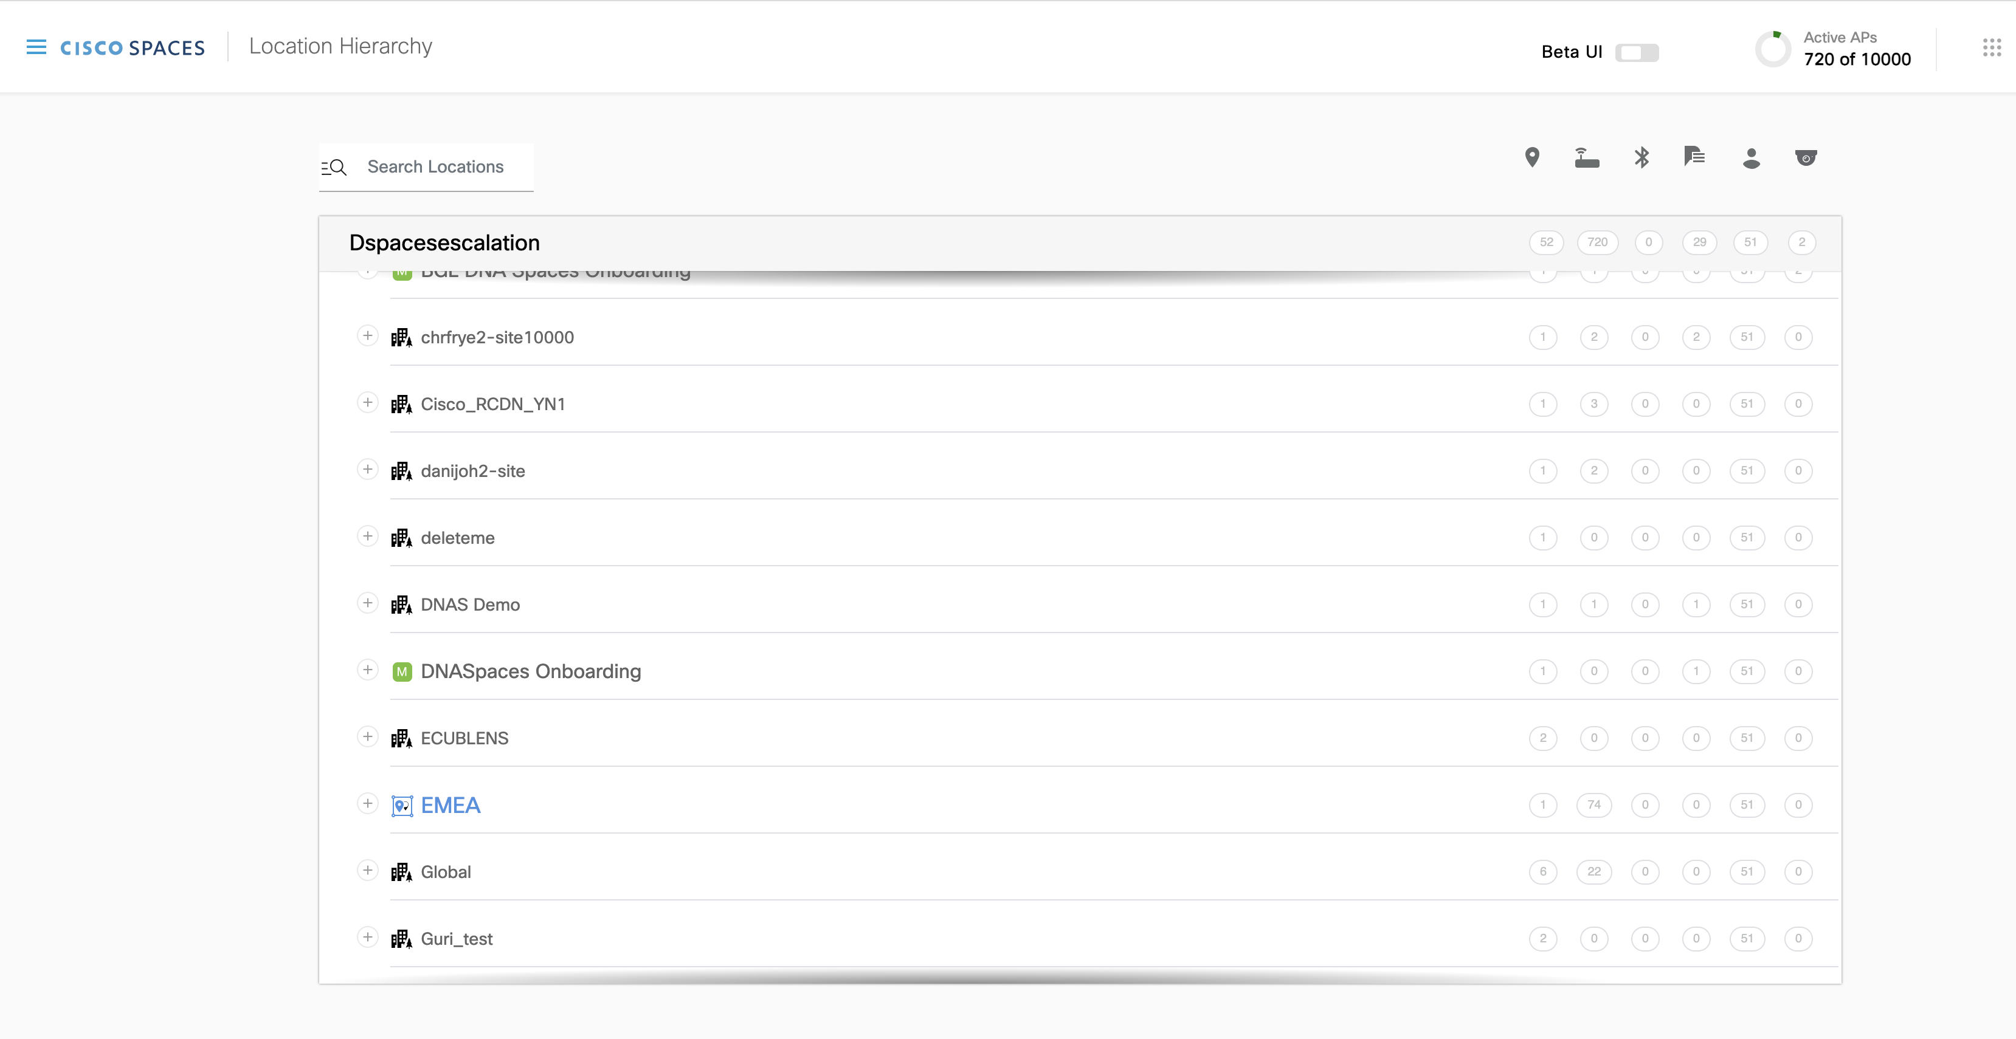Expand the Global location node
The height and width of the screenshot is (1039, 2016).
click(367, 870)
